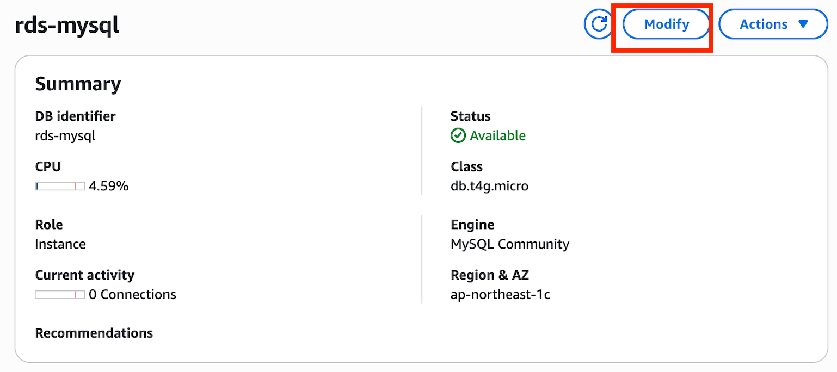Viewport: 837px width, 372px height.
Task: Click the Current activity connections bar
Action: pyautogui.click(x=60, y=295)
